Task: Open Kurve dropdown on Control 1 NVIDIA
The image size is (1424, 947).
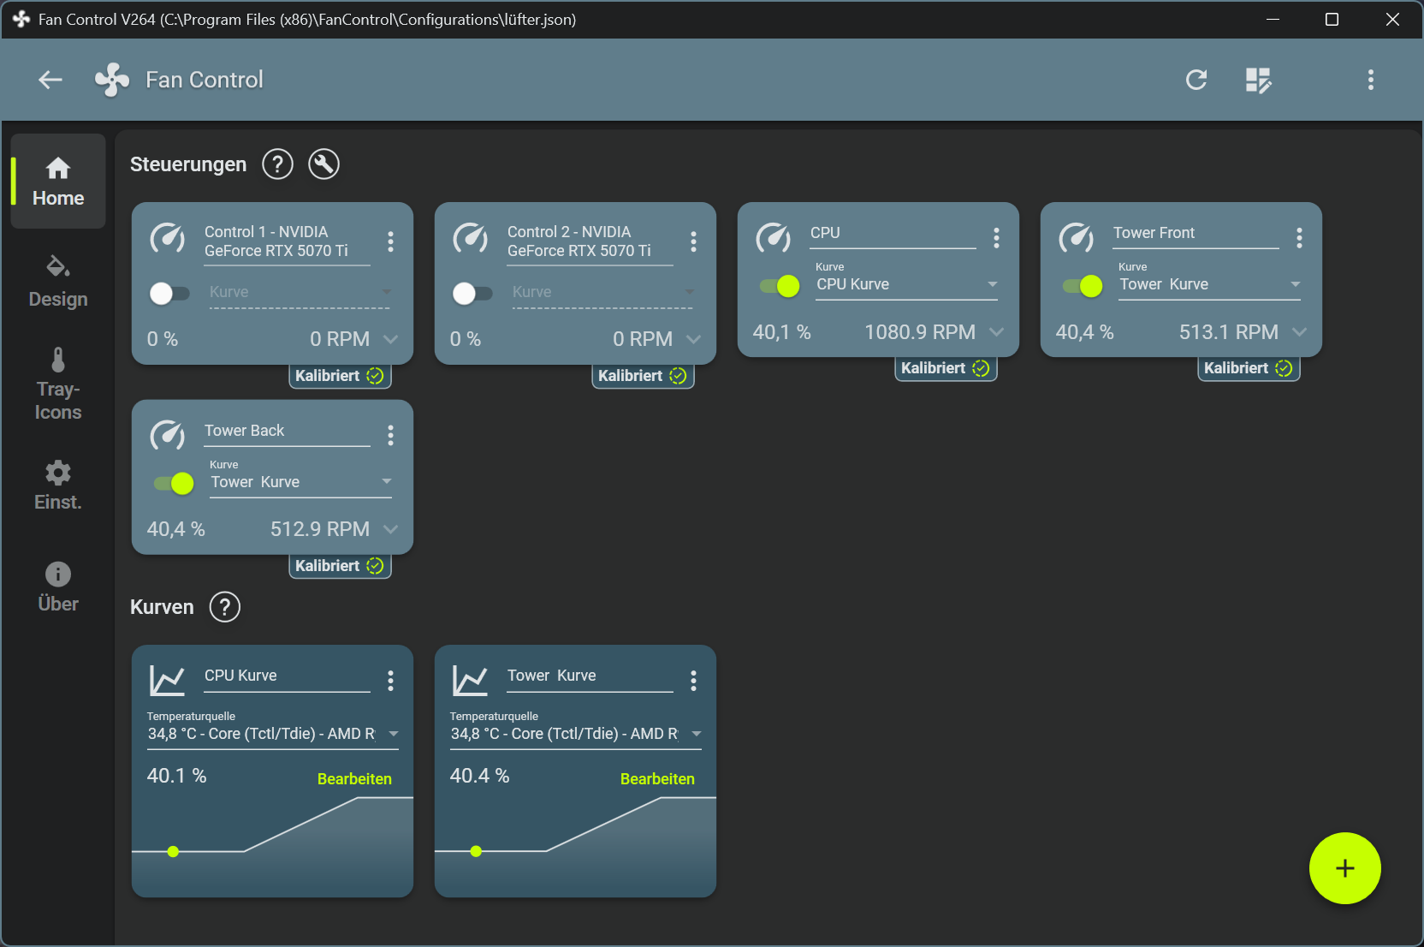Action: coord(300,293)
